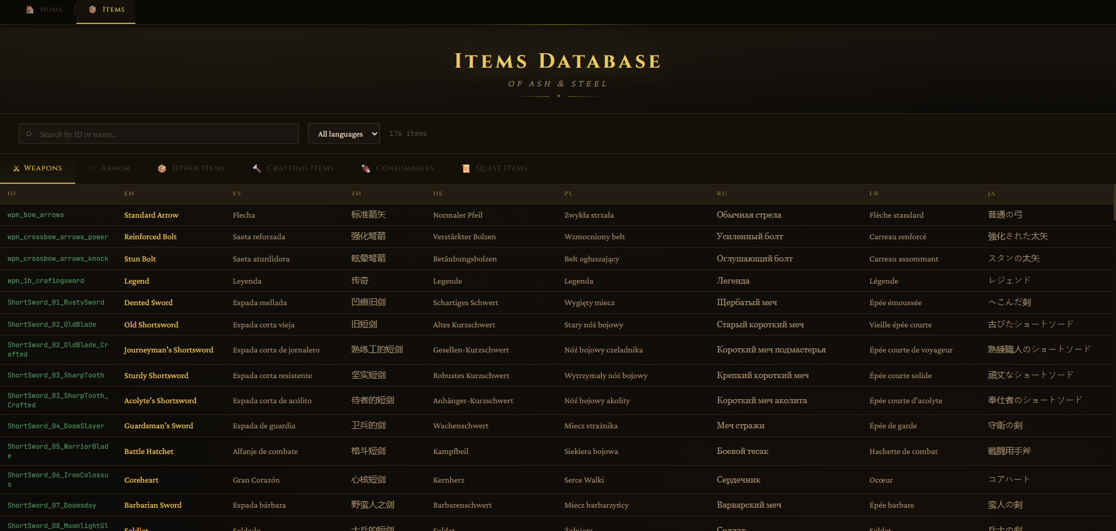Select the Journeyman's Shortsword item name
This screenshot has width=1116, height=531.
(169, 350)
